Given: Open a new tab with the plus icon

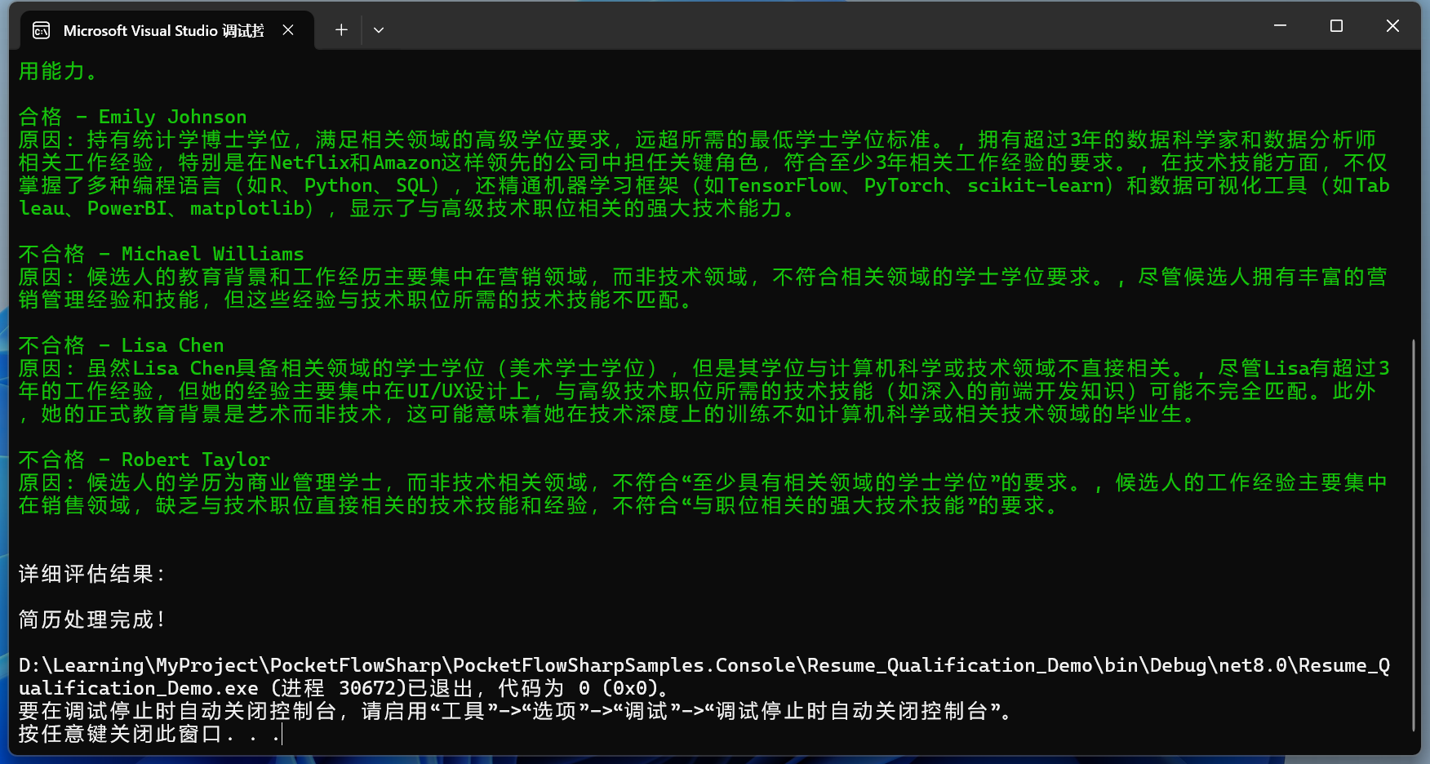Looking at the screenshot, I should 341,29.
